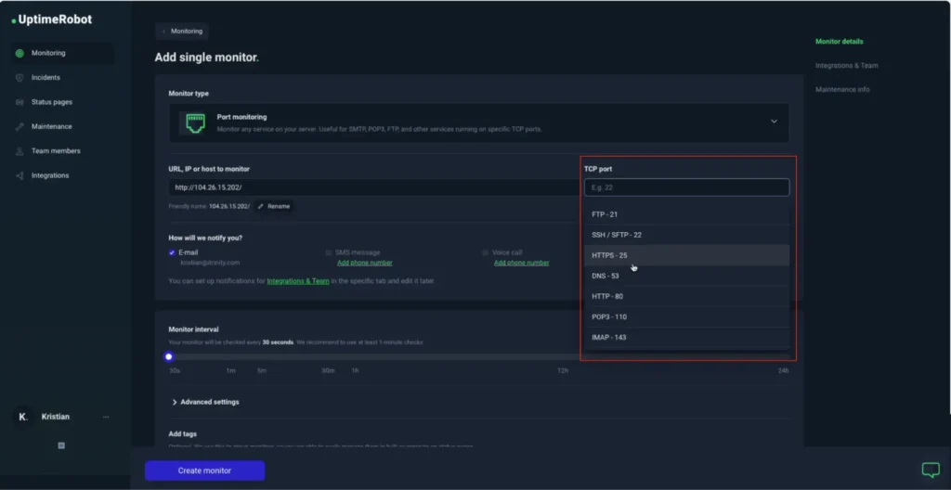Click the Monitoring sidebar icon
Image resolution: width=951 pixels, height=490 pixels.
[20, 54]
